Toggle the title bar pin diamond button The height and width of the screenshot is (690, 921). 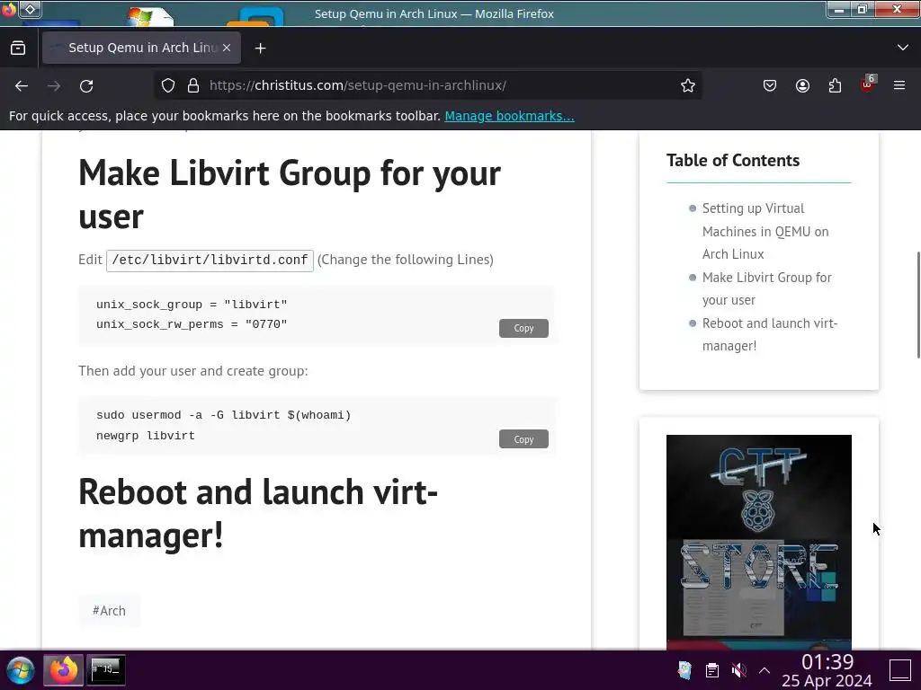pyautogui.click(x=31, y=9)
